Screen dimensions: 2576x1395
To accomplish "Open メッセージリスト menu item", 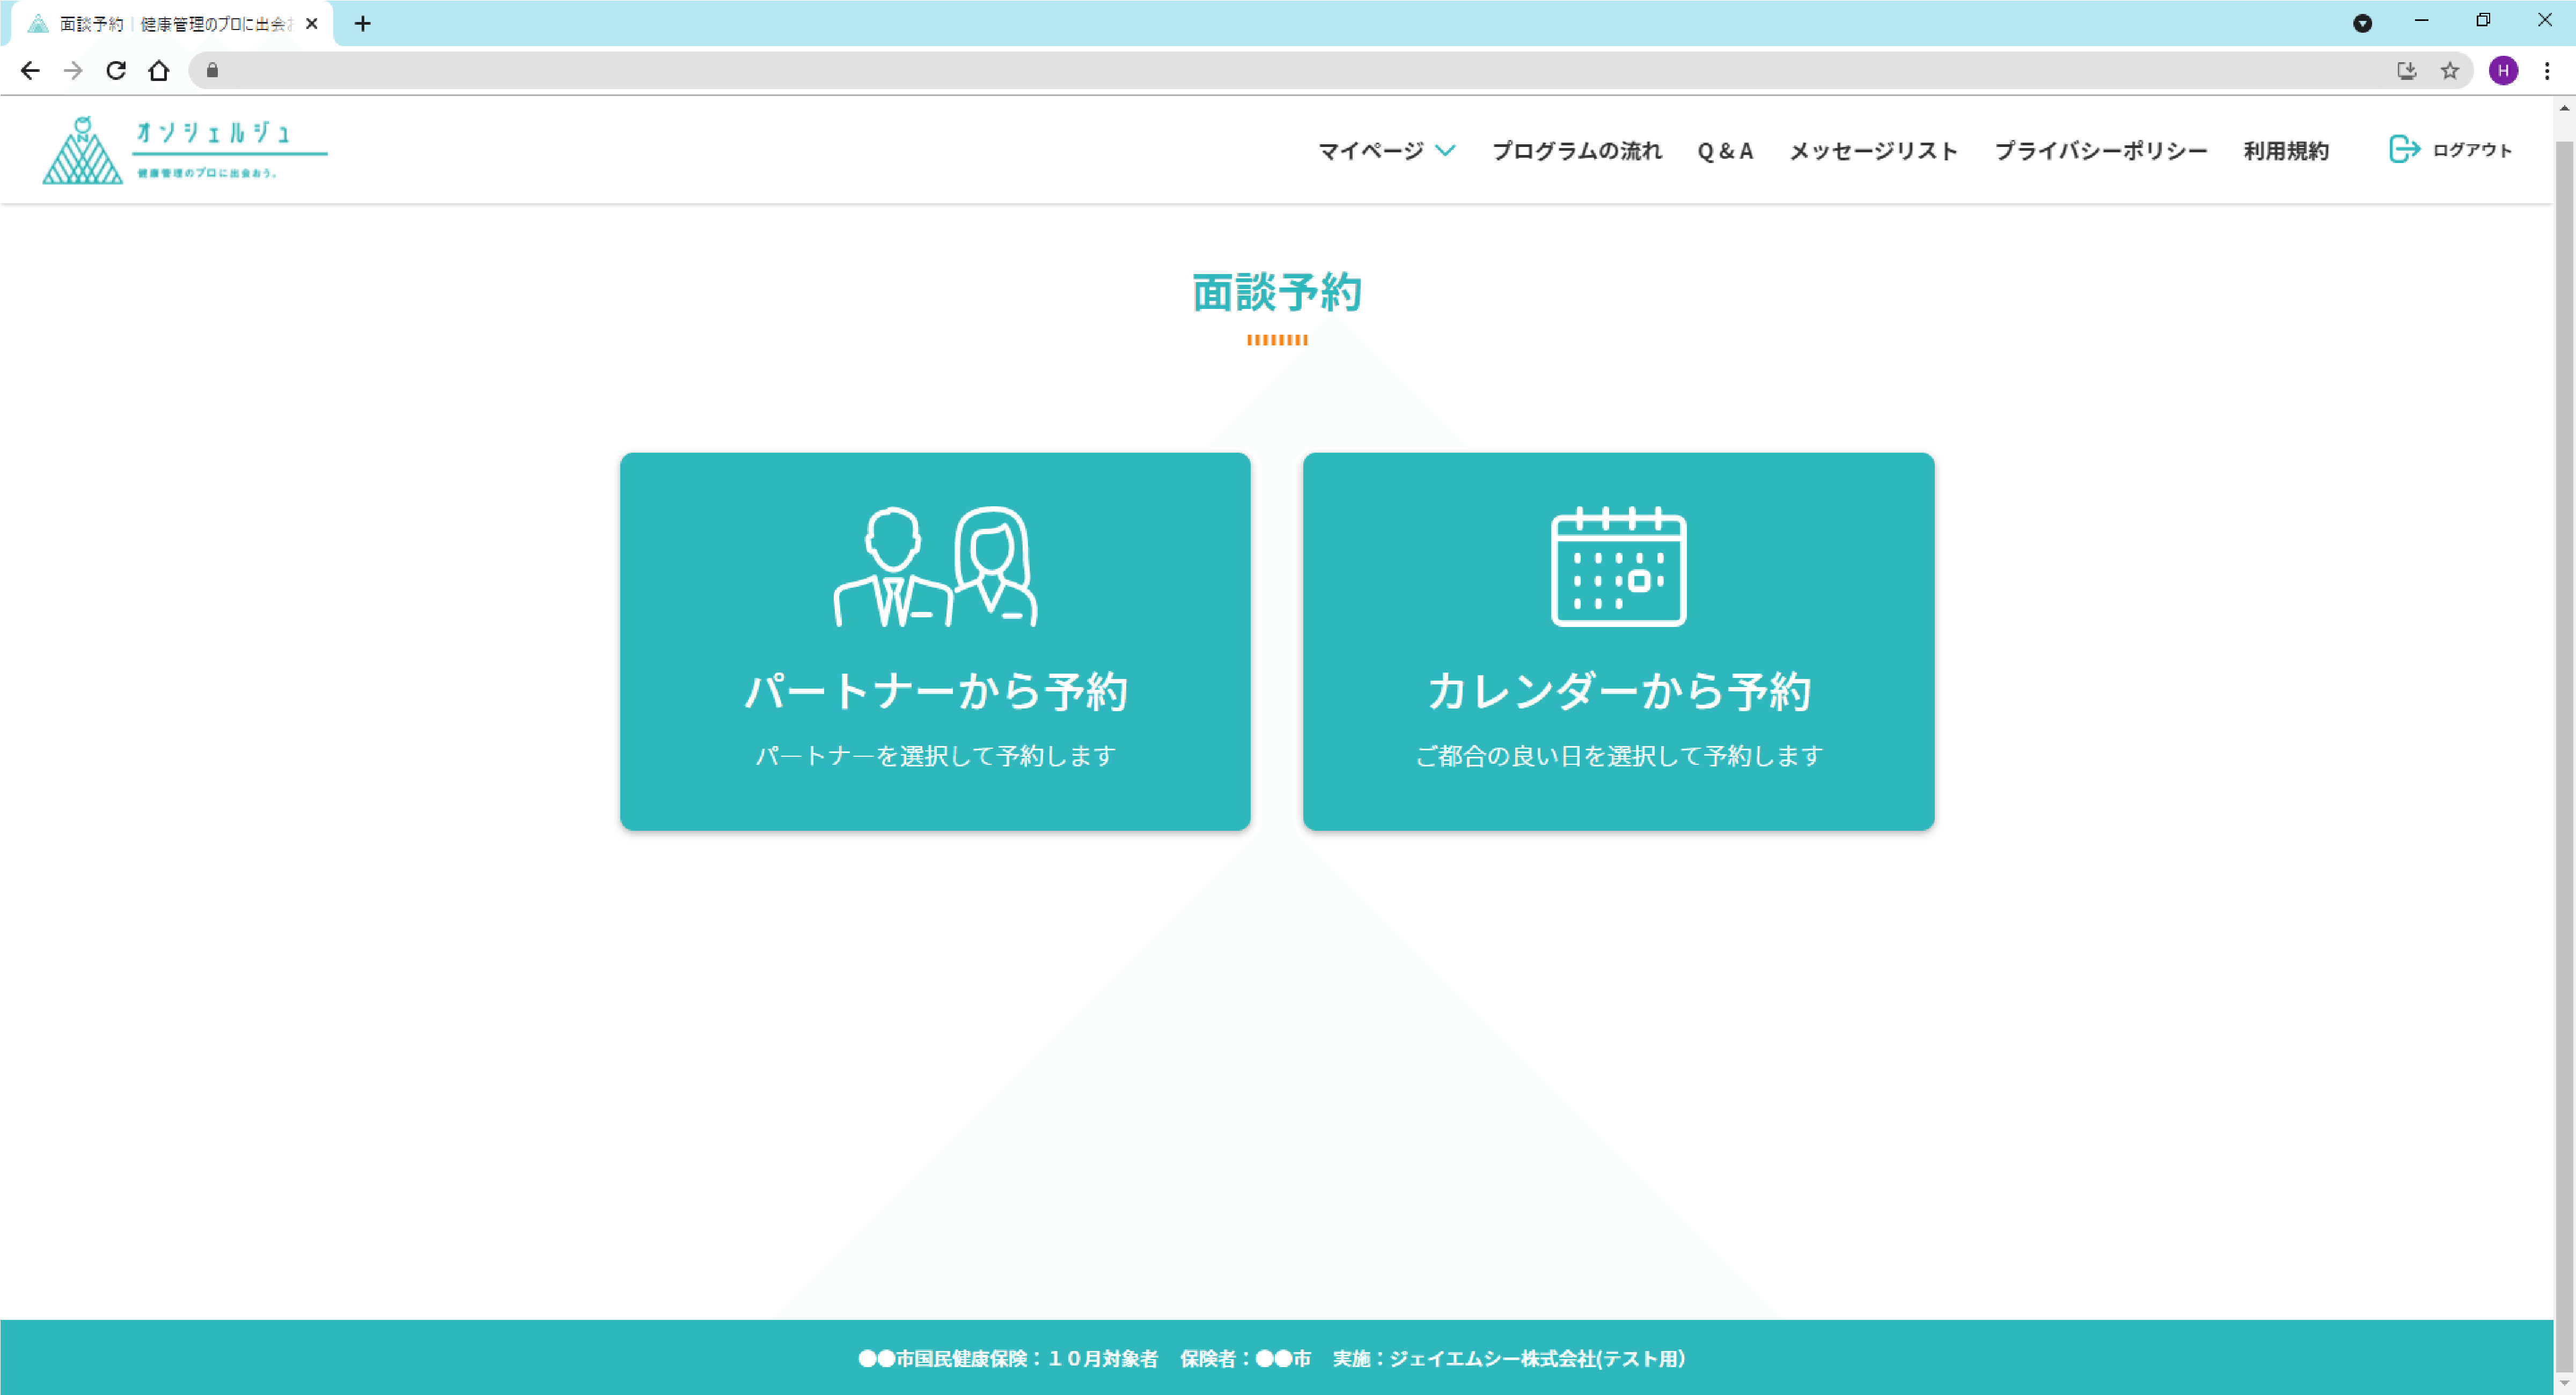I will click(1873, 151).
